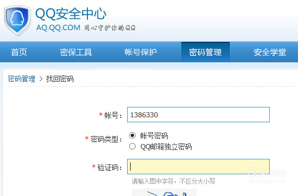Choose the QQ邮箱独立密码 radio option

pos(132,147)
